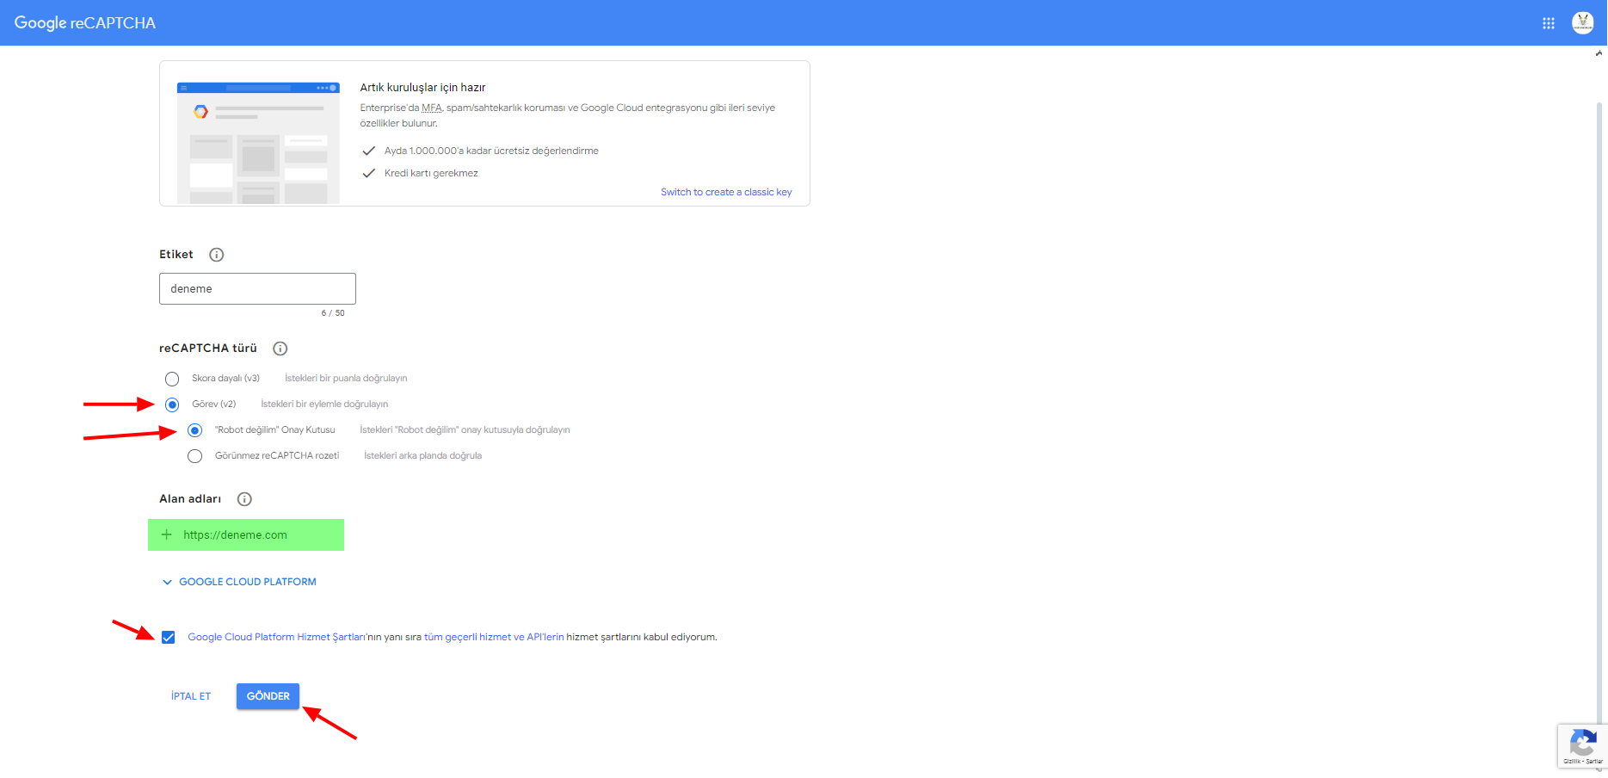Open the Google apps grid
The height and width of the screenshot is (778, 1608).
[1549, 23]
